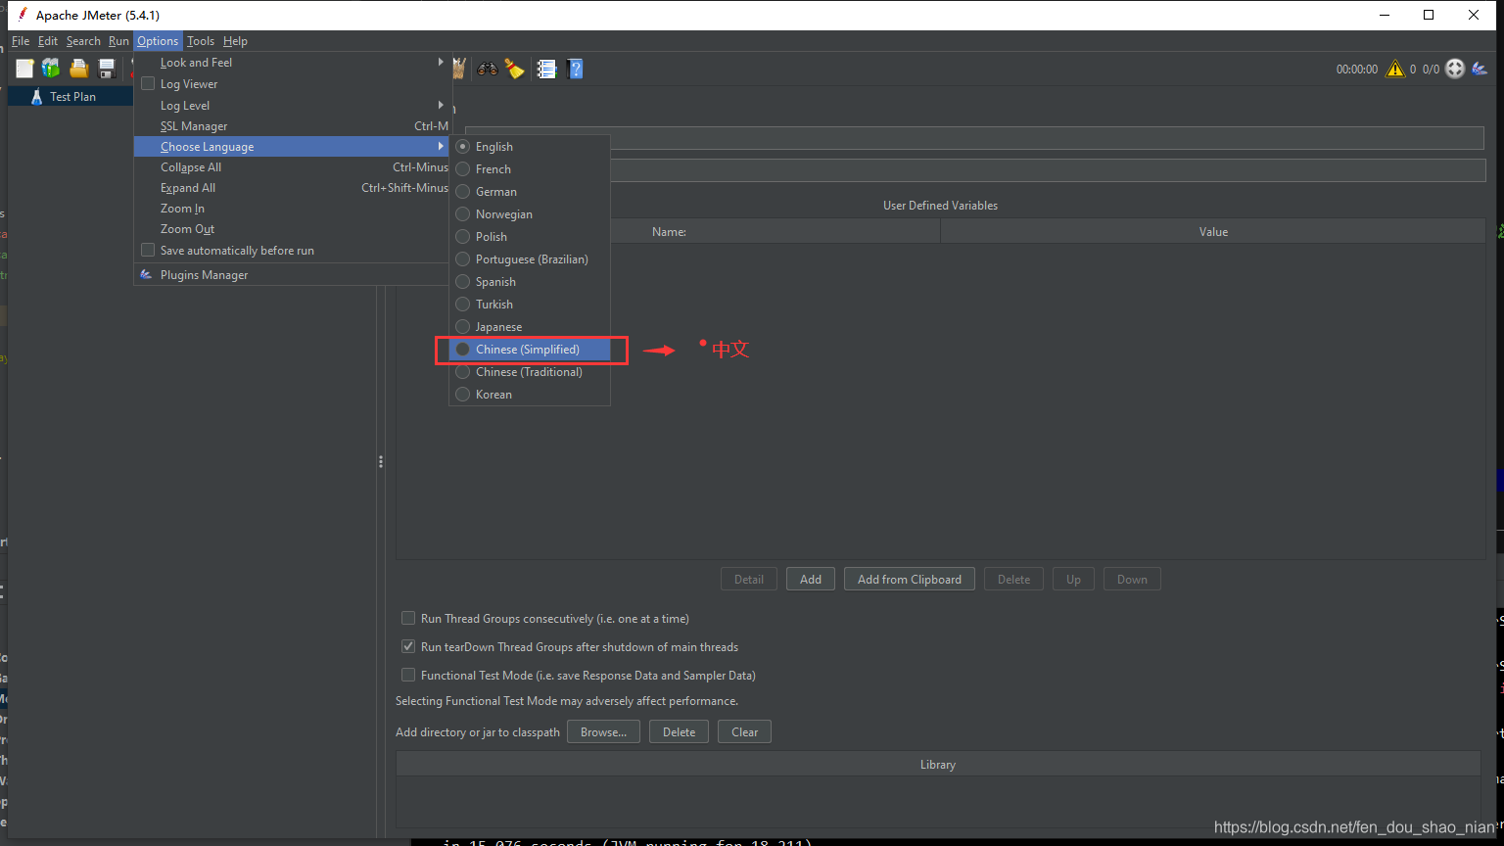Click the Library table header
Image resolution: width=1504 pixels, height=846 pixels.
(938, 765)
